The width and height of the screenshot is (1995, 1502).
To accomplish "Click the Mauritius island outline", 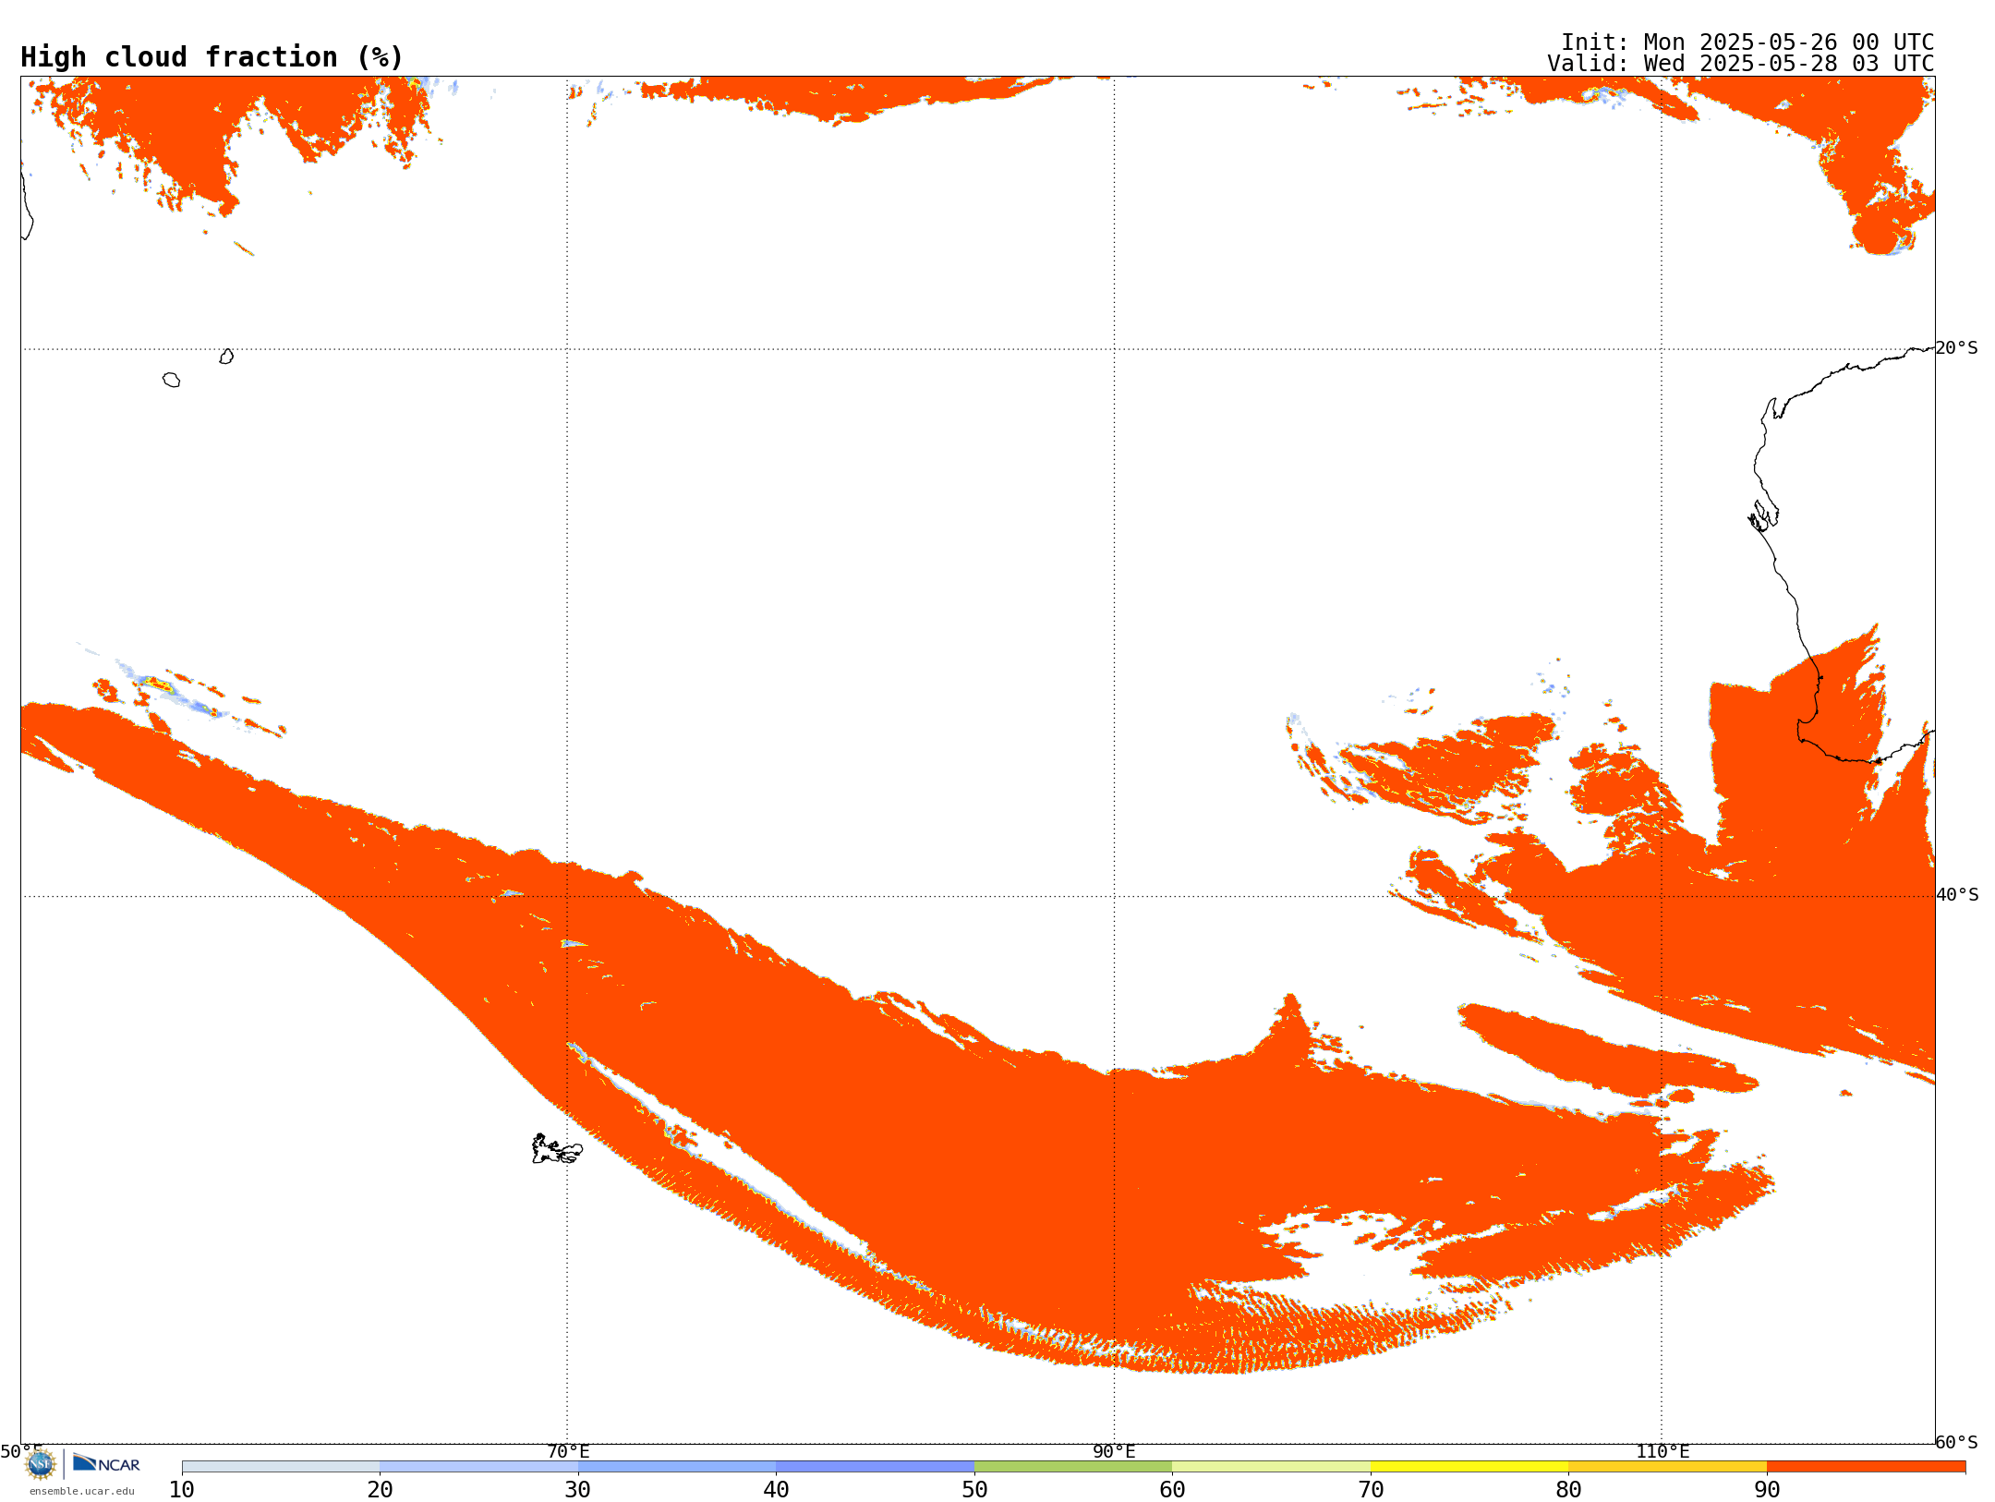I will [x=226, y=357].
